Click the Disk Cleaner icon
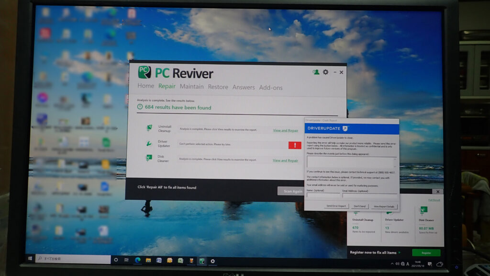 tap(149, 158)
